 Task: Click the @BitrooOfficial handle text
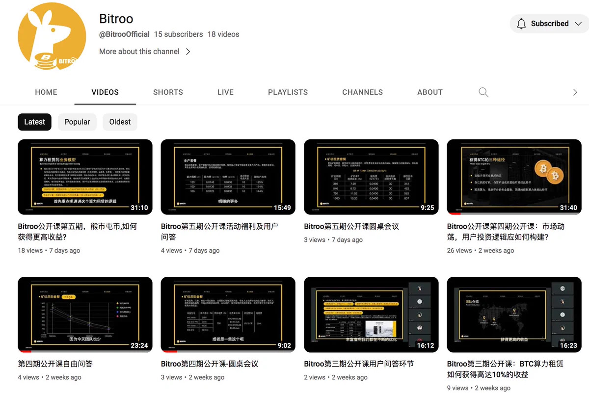(x=124, y=34)
